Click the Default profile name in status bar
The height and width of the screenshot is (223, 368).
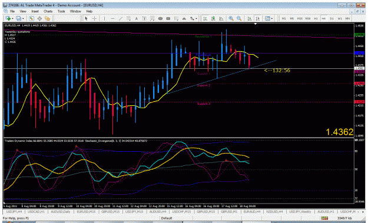pos(167,218)
